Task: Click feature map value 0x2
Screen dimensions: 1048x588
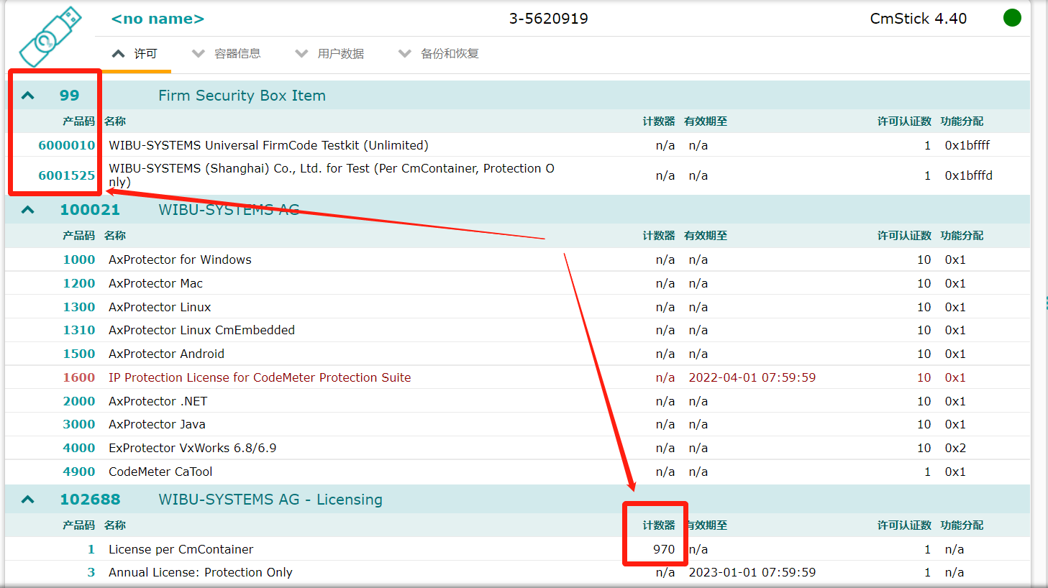Action: (955, 448)
